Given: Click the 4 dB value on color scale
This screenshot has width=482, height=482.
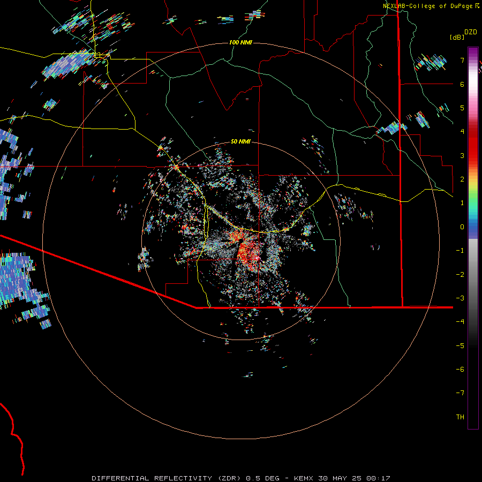Looking at the screenshot, I should pyautogui.click(x=462, y=132).
